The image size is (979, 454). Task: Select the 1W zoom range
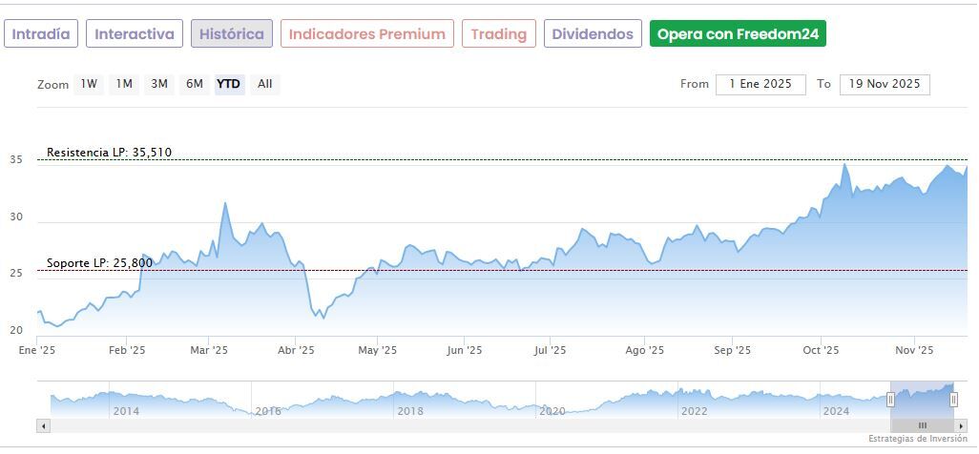(x=89, y=84)
